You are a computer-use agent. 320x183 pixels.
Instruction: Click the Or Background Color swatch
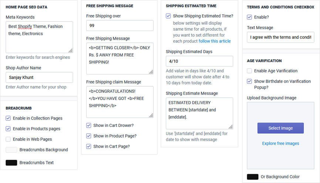pos(253,177)
